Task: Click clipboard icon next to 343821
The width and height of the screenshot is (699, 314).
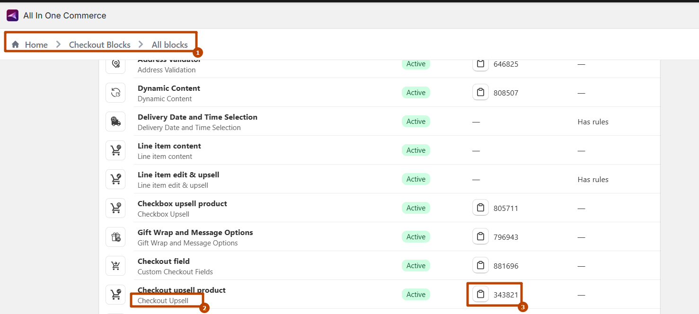Action: (480, 294)
